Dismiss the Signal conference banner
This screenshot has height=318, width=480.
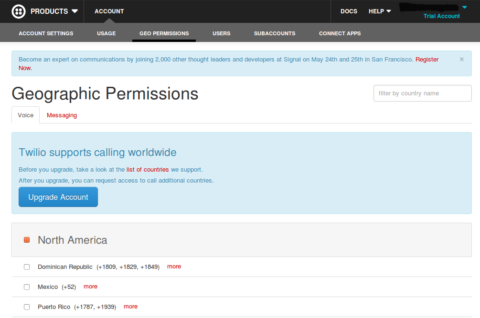click(x=462, y=59)
